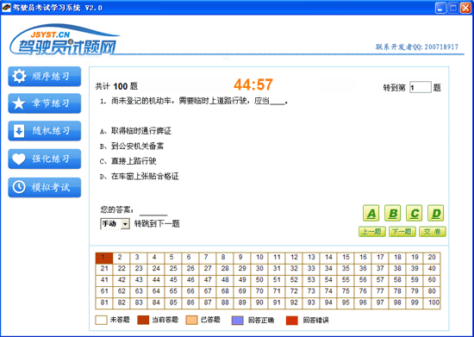Click the app icon in title bar
This screenshot has height=337, width=474.
pos(6,7)
